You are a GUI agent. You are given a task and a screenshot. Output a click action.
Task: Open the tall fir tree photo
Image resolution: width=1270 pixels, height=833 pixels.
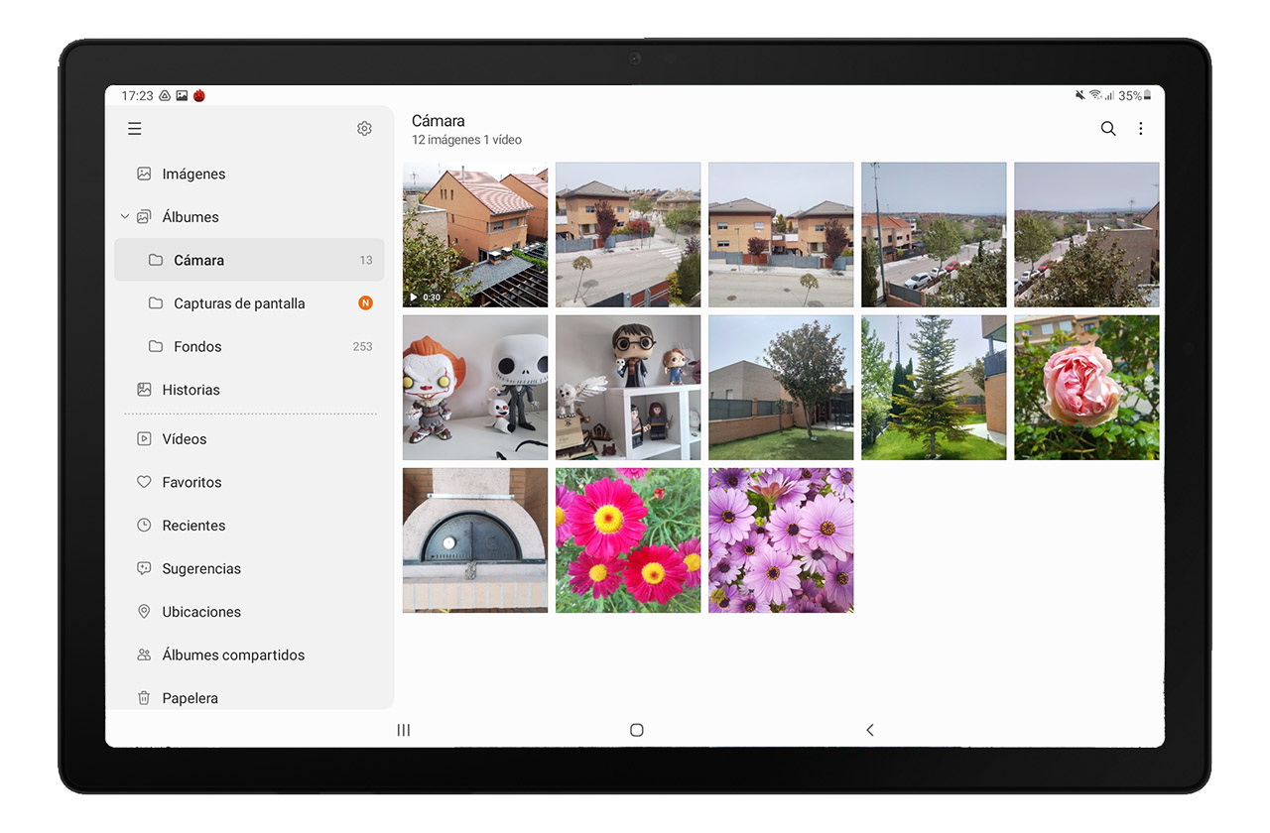coord(934,388)
